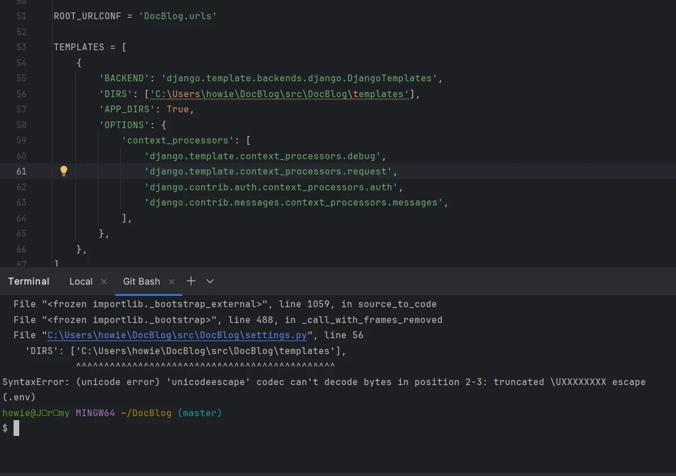Select the Git Bash terminal tab
This screenshot has height=476, width=676.
[x=141, y=282]
